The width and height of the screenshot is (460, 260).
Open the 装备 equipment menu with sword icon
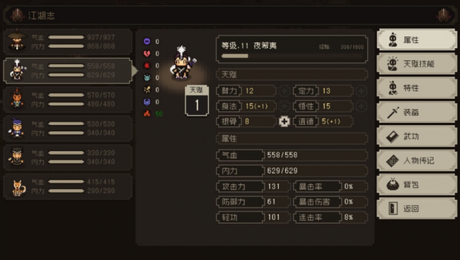(x=416, y=112)
